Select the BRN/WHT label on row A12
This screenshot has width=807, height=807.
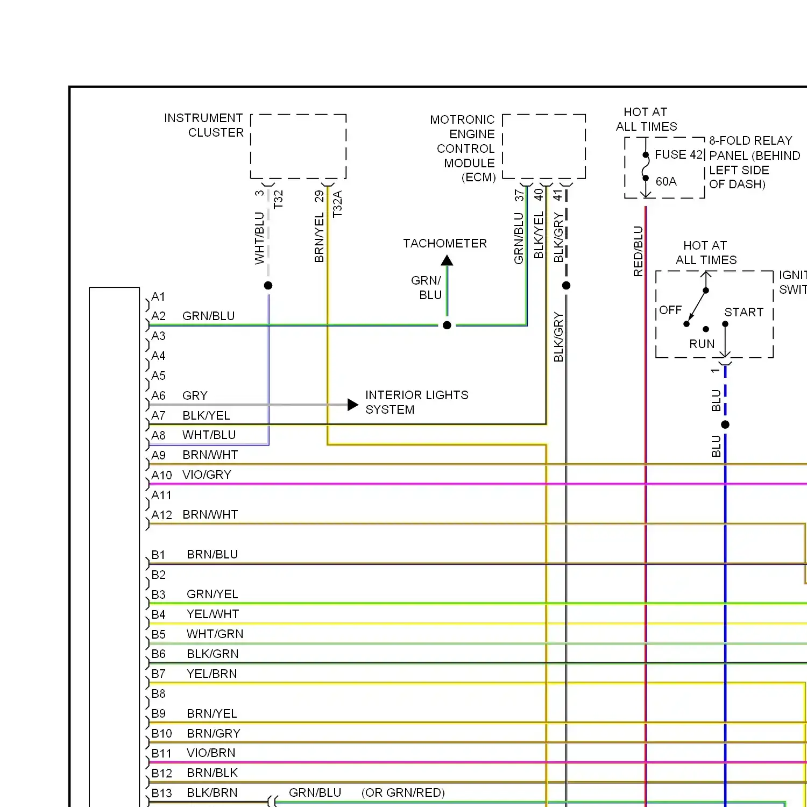[210, 515]
